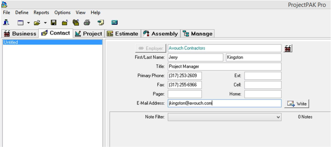Click the E-Mail Address field

point(225,103)
